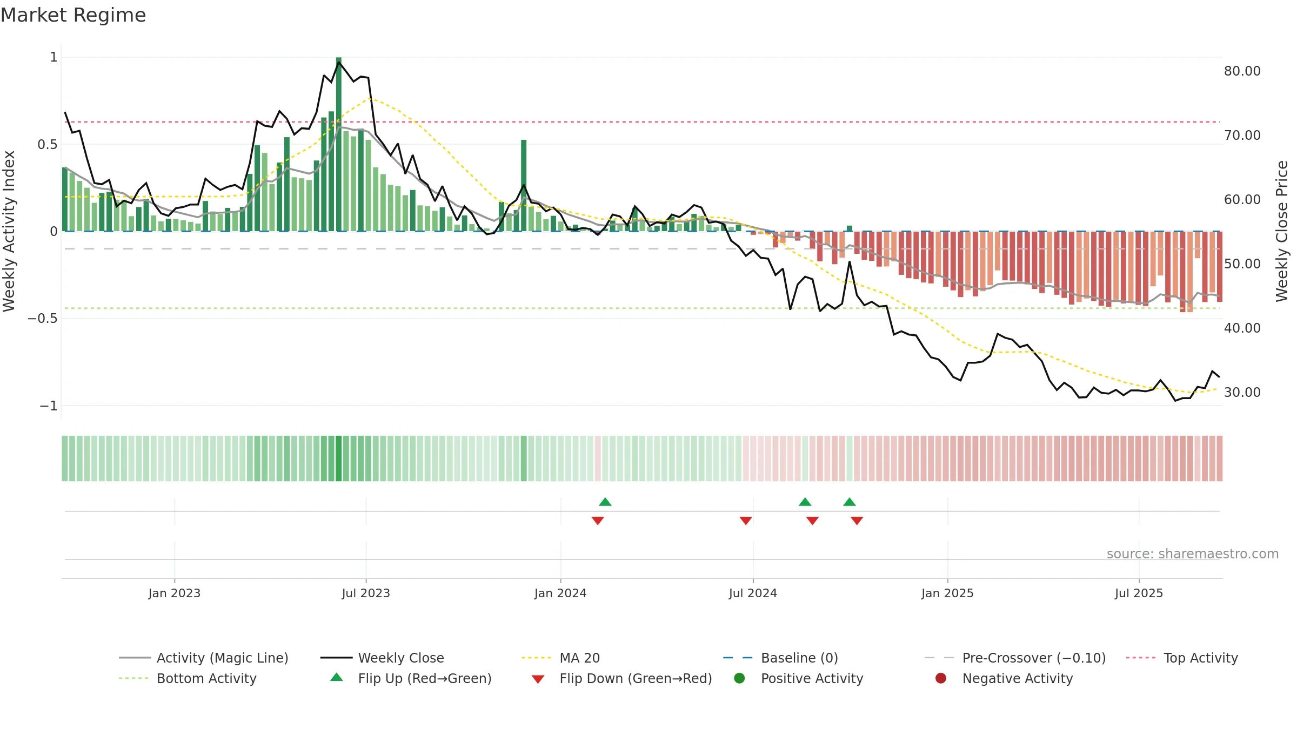
Task: Click the Jan 2024 axis label
Action: (560, 593)
